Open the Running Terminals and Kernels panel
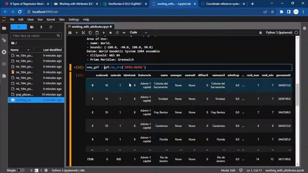The height and width of the screenshot is (173, 308). (x=4, y=52)
